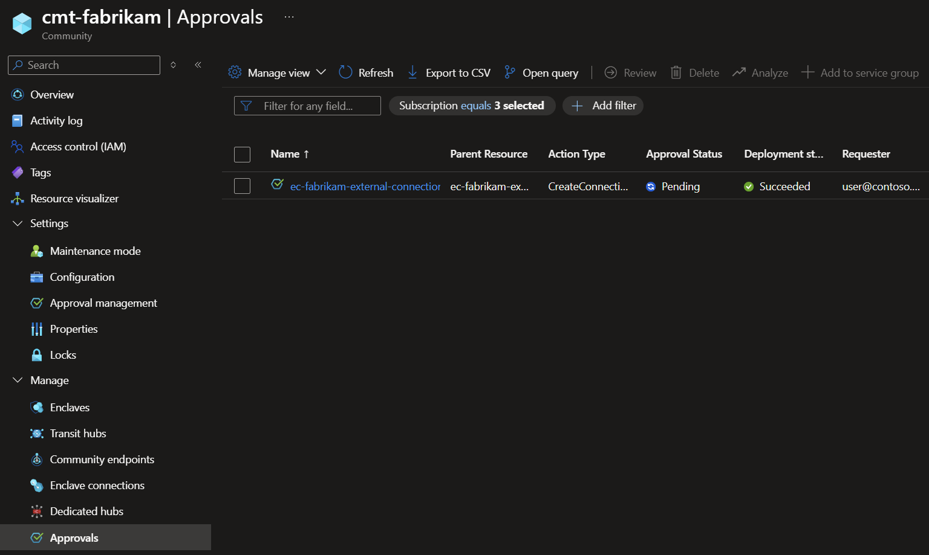This screenshot has width=929, height=555.
Task: Open the Manage view dropdown chevron
Action: [321, 72]
